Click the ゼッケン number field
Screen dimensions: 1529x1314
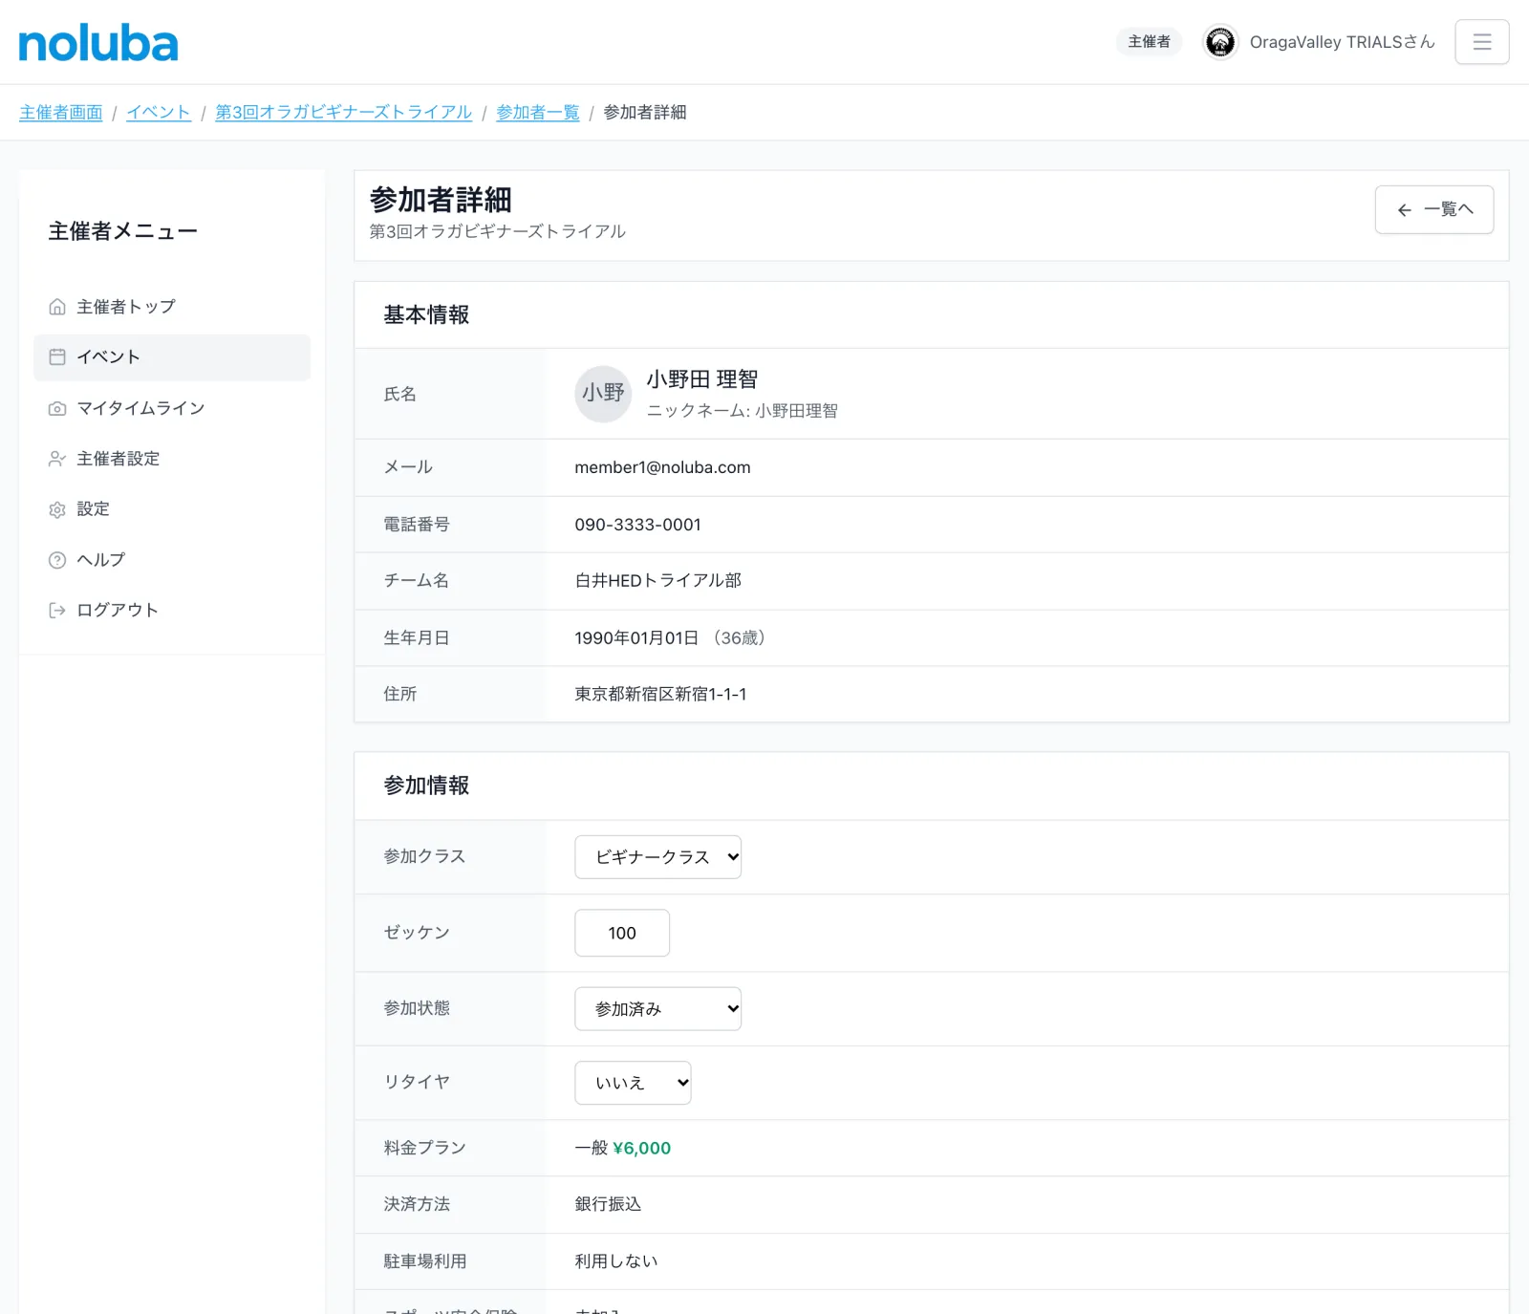622,933
